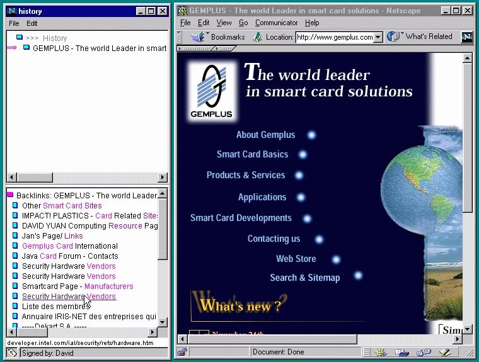
Task: Open the underlined Security Hardware Vendors backlink
Action: (x=69, y=296)
